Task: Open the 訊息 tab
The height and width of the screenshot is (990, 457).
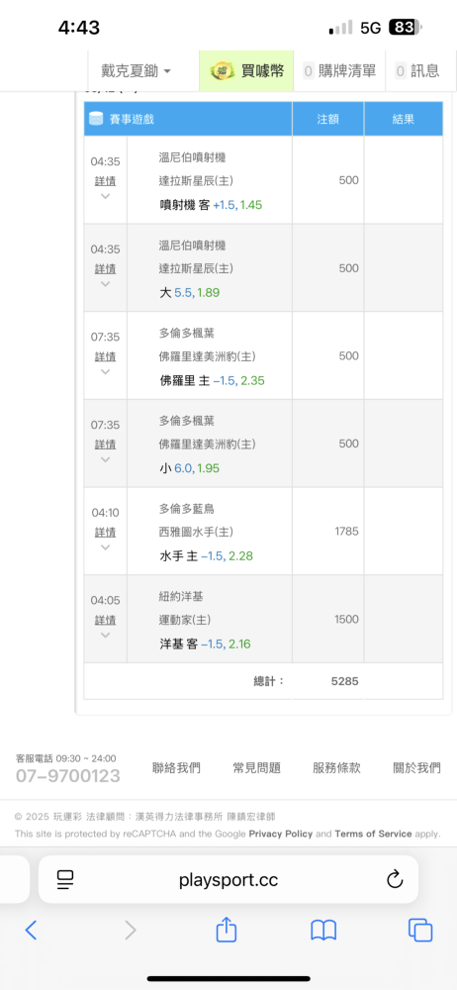Action: [417, 70]
